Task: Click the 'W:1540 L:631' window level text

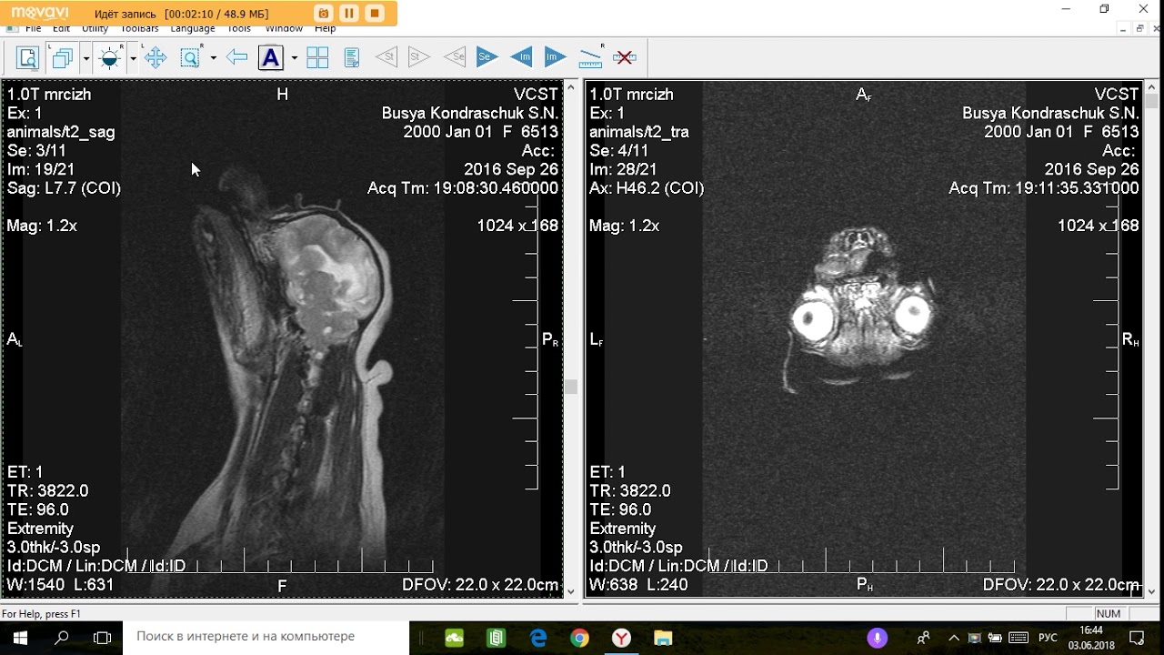Action: click(x=61, y=585)
